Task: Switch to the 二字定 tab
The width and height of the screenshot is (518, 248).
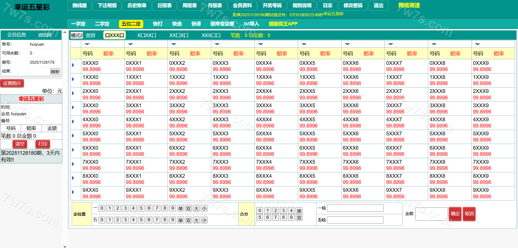Action: (x=102, y=24)
